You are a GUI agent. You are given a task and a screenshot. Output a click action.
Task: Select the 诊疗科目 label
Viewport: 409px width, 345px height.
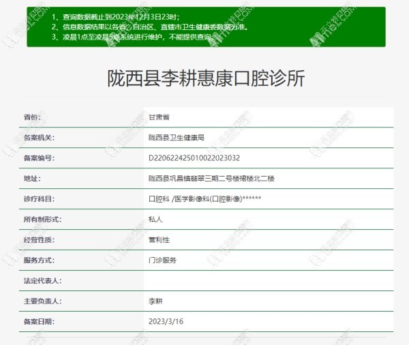(39, 199)
